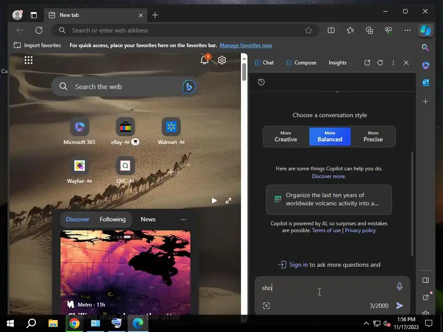Select the News feed tab

tap(148, 219)
